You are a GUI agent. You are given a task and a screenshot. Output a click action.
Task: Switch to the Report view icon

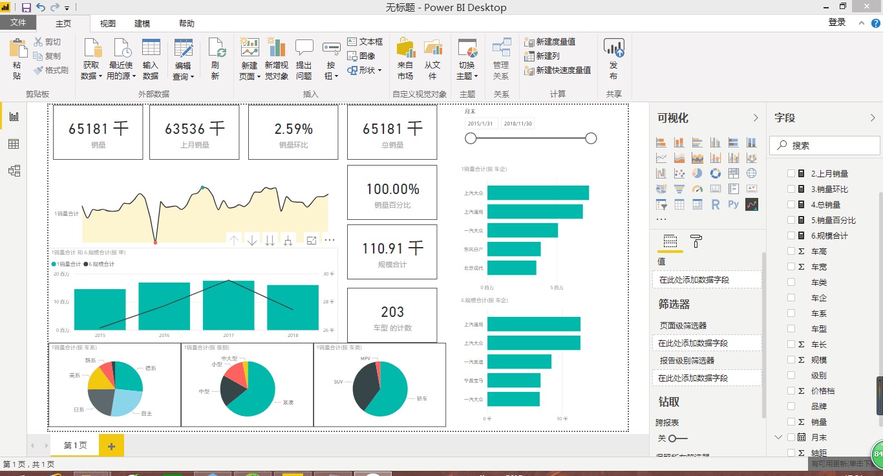tap(14, 116)
